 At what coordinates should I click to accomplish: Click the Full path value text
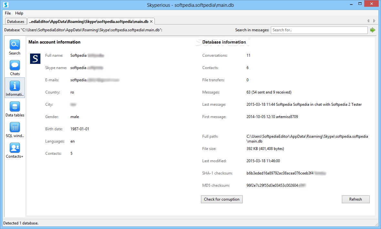tap(307, 139)
